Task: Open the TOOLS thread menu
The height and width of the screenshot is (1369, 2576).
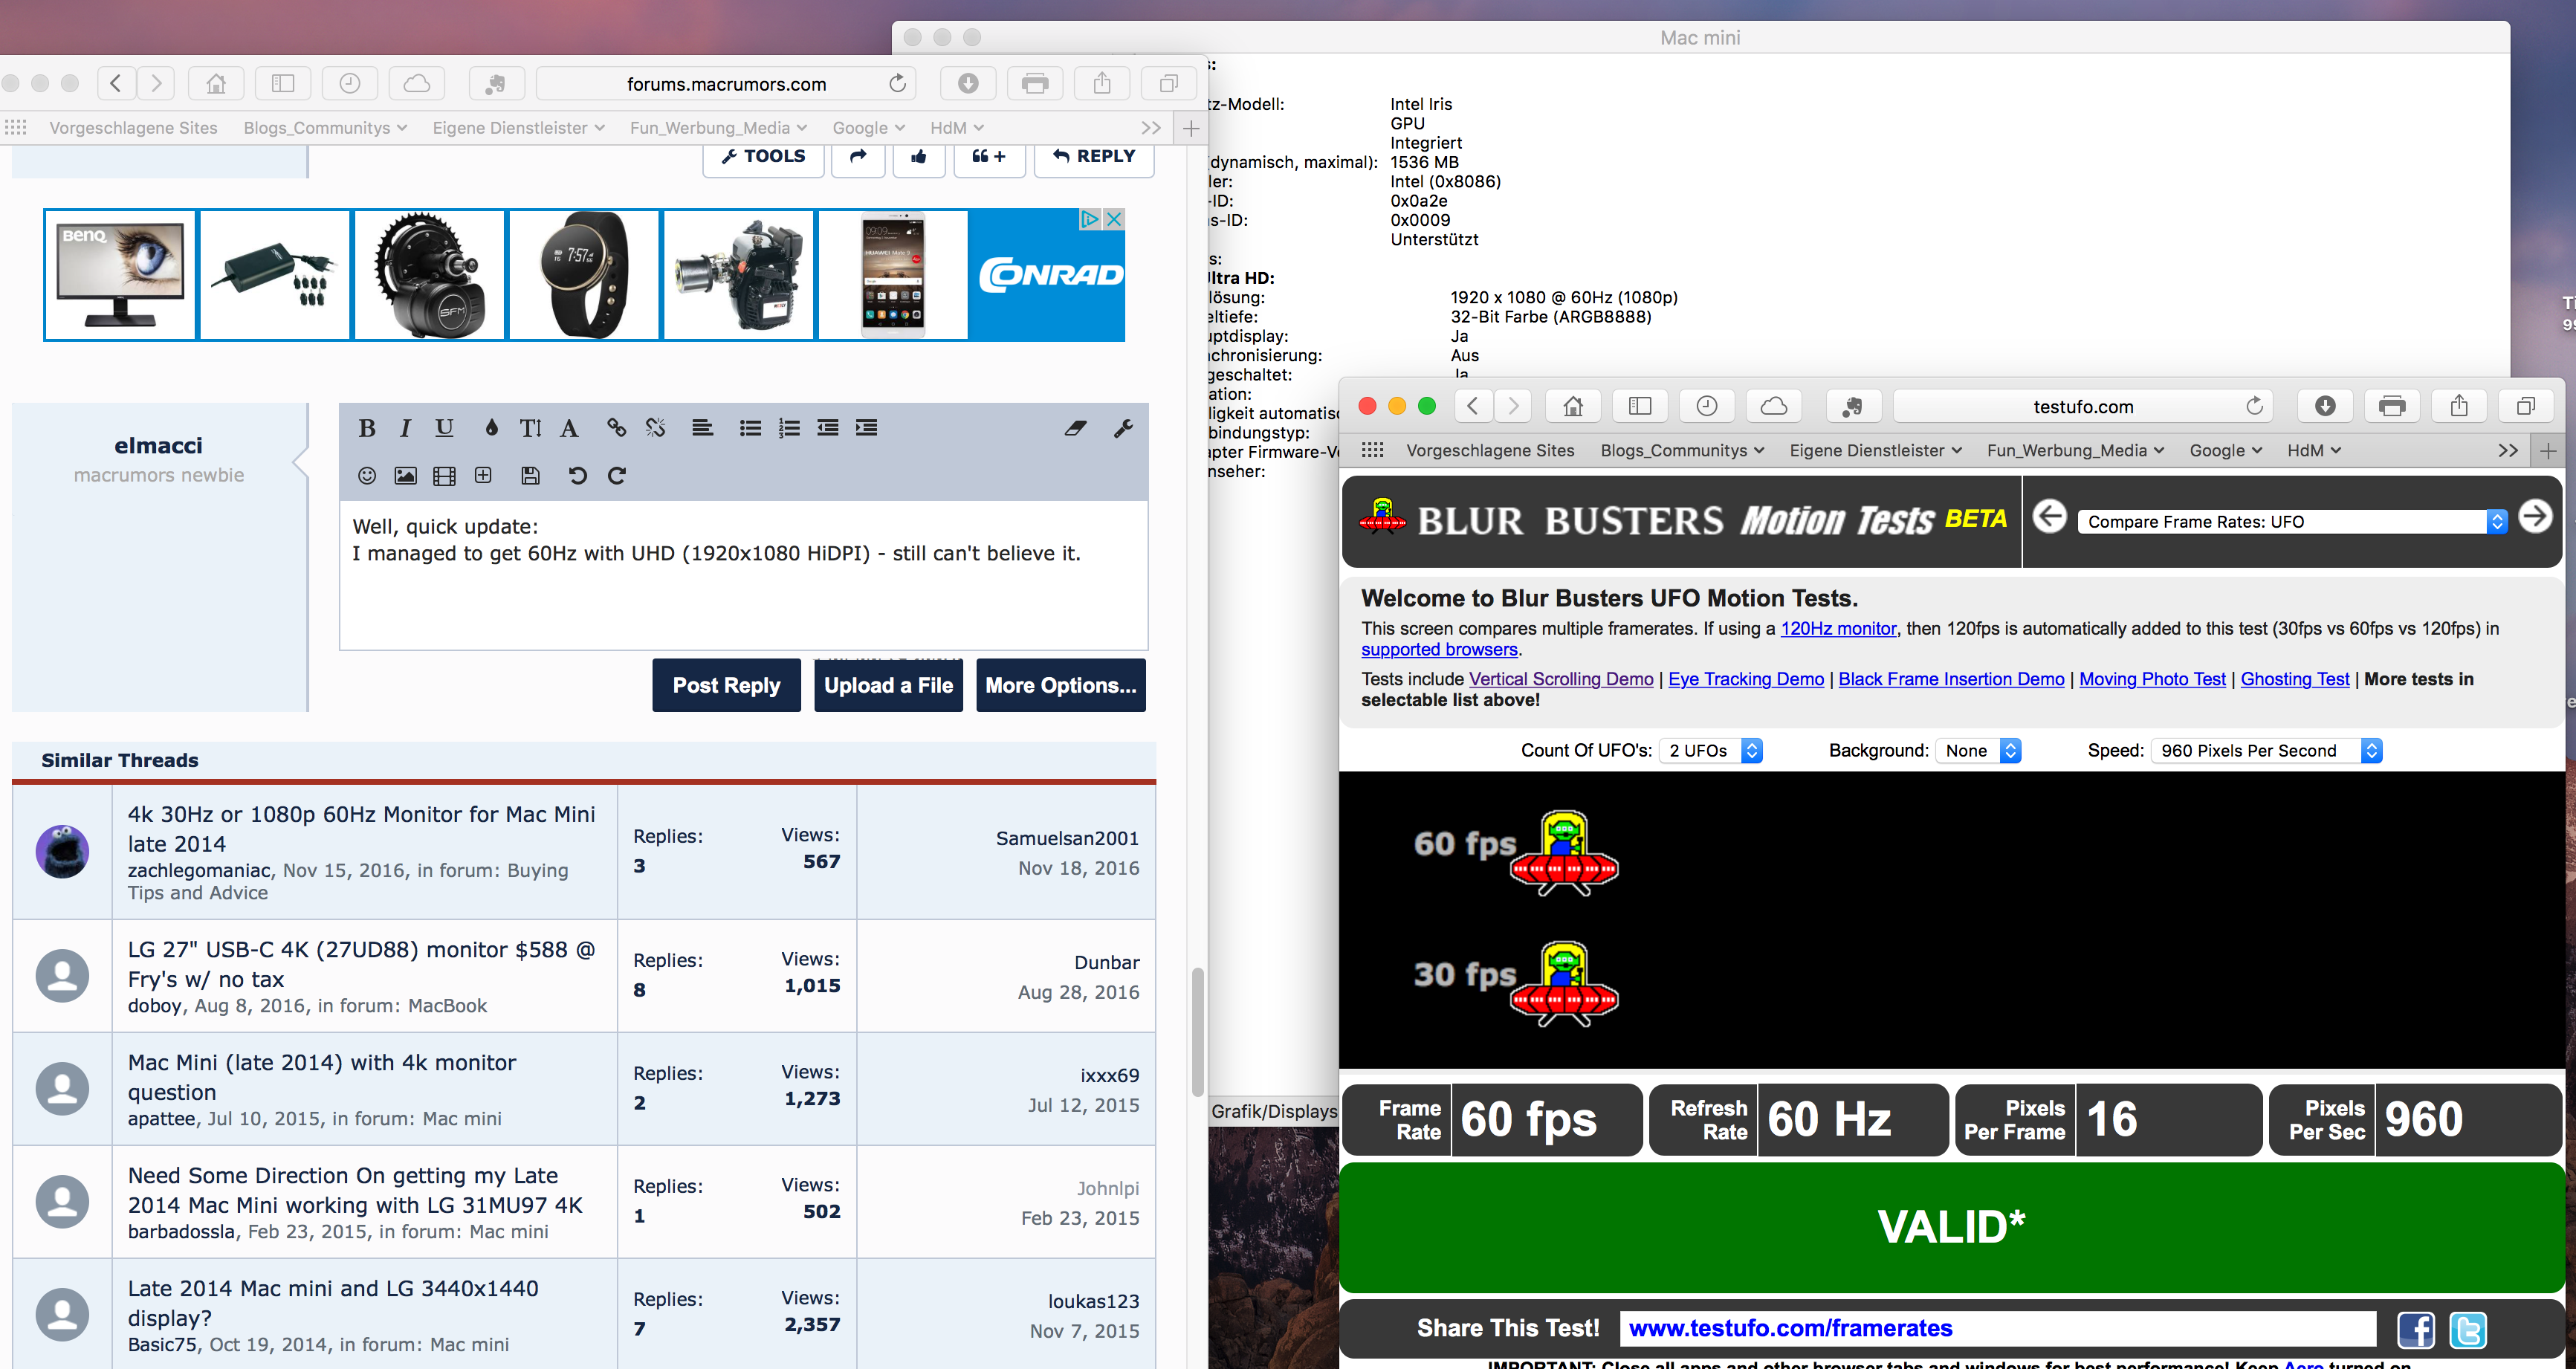Action: [763, 157]
